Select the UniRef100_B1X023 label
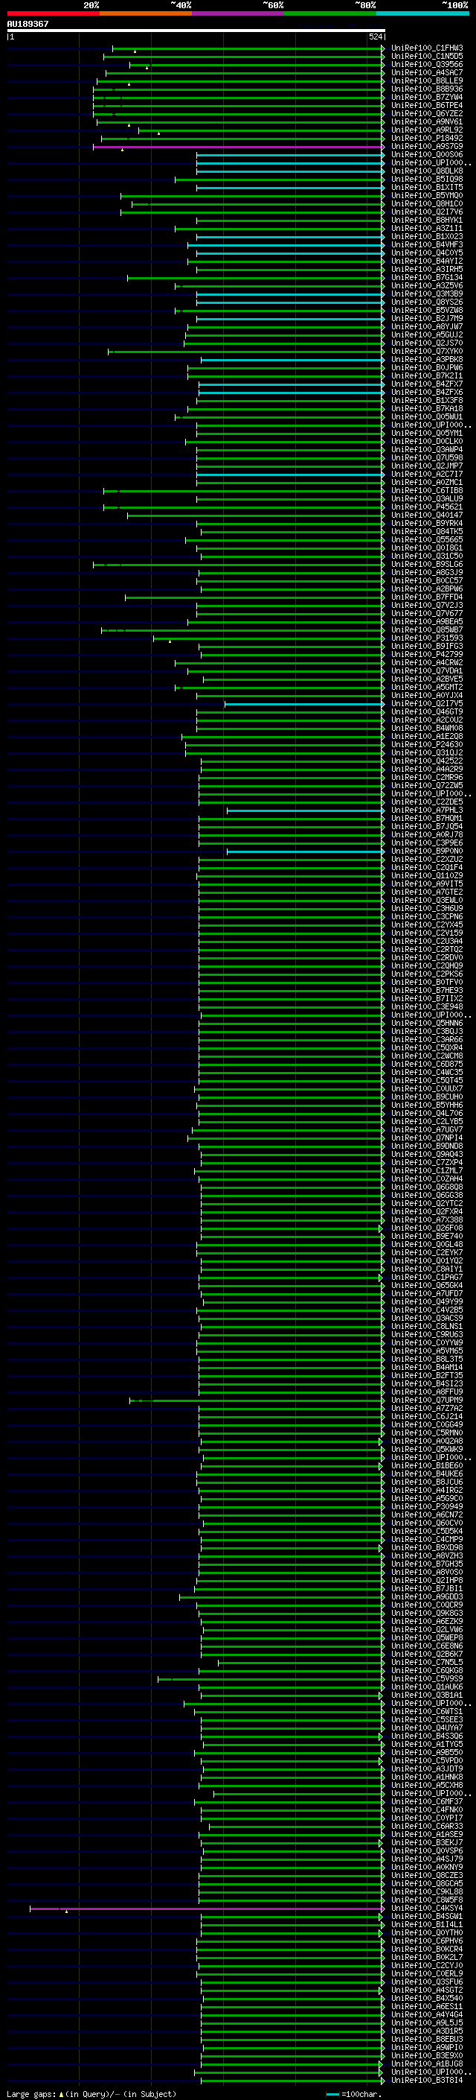The image size is (476, 2100). (x=427, y=236)
